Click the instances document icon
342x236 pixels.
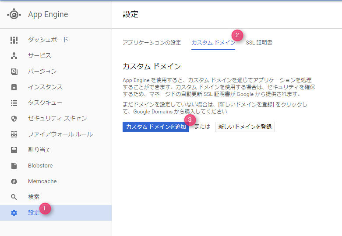[14, 87]
